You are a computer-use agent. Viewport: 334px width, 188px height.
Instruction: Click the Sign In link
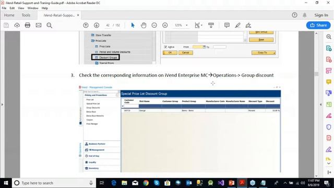tap(321, 15)
